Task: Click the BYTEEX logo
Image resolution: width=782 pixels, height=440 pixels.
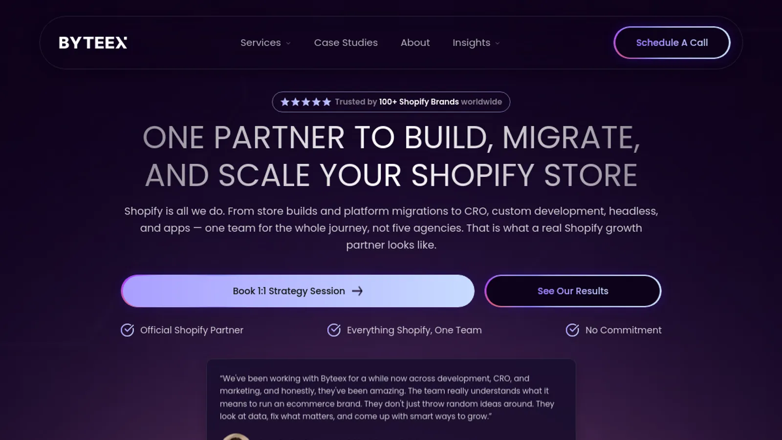Action: tap(93, 43)
